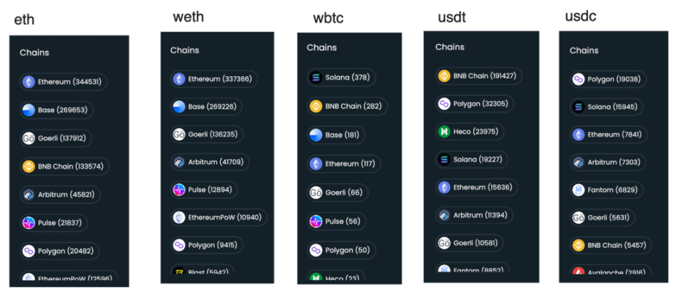Click the Heco icon beside count 23975

[x=444, y=132]
